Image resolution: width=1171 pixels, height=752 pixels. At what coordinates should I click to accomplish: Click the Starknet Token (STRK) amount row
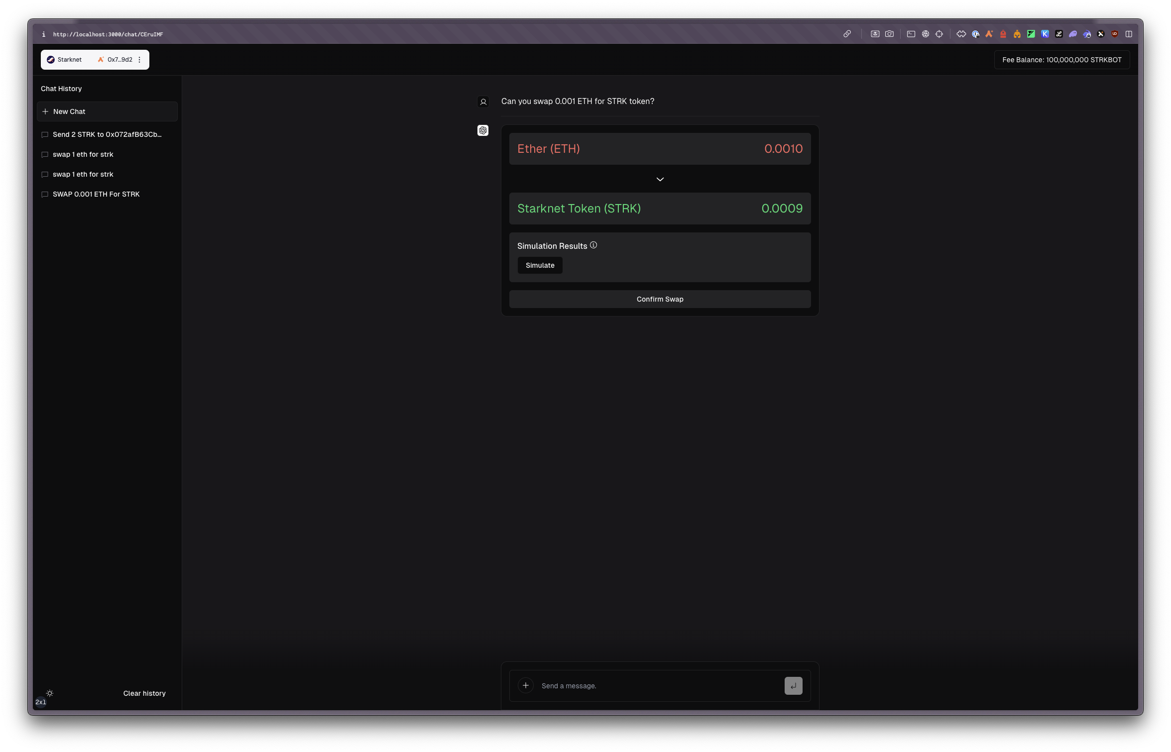[x=660, y=209]
